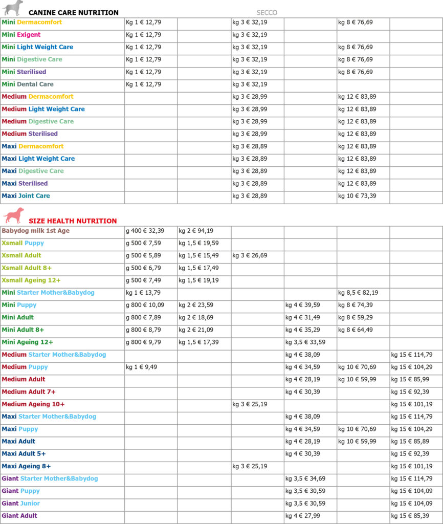Image resolution: width=443 pixels, height=524 pixels.
Task: Select Maxi Light Weight Care label
Action: click(38, 159)
